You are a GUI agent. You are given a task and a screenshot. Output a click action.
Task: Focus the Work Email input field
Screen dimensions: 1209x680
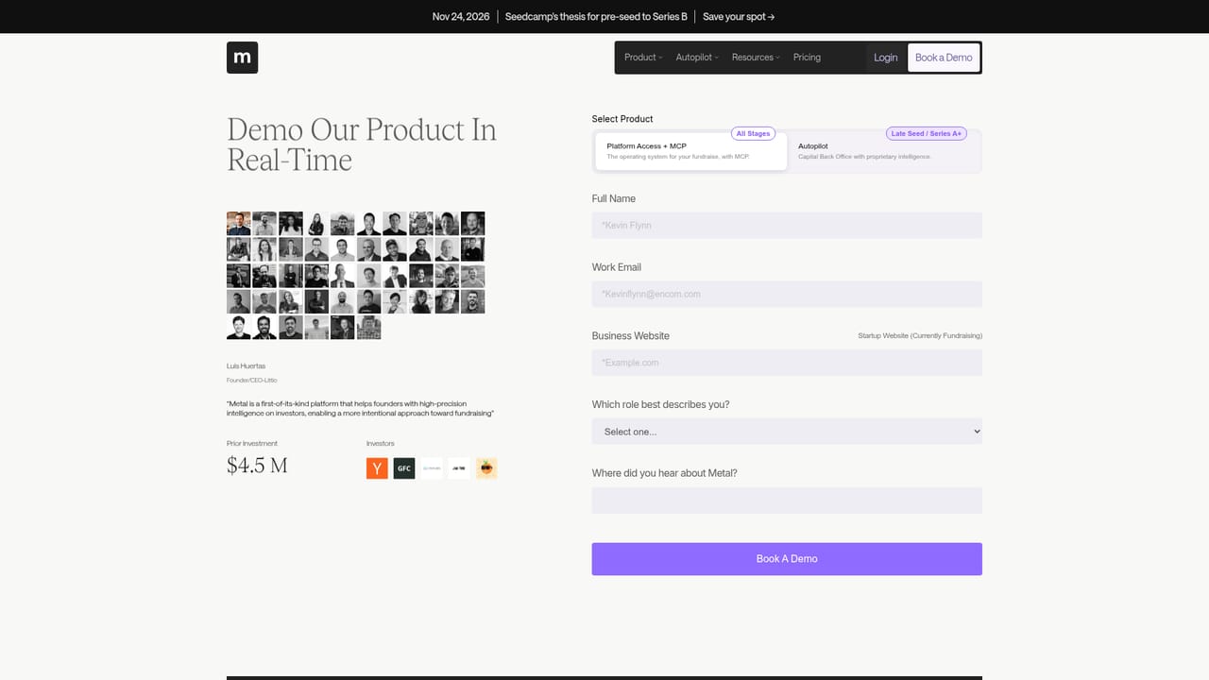click(787, 294)
